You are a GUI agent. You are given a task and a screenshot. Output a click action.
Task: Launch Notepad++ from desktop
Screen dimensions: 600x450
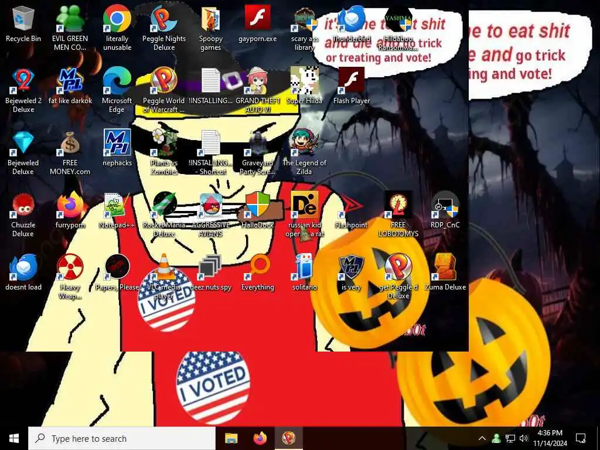point(117,210)
